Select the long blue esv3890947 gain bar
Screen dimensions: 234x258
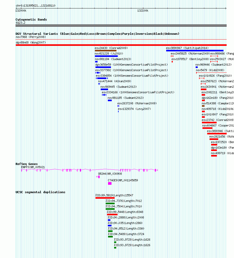(x=195, y=51)
